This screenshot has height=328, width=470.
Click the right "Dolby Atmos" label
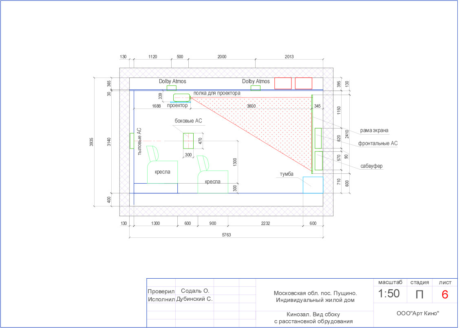click(x=256, y=82)
